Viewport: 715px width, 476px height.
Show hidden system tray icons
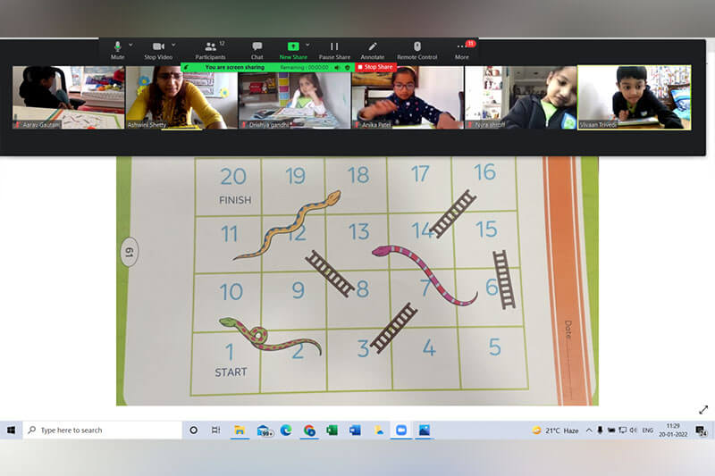coord(589,430)
